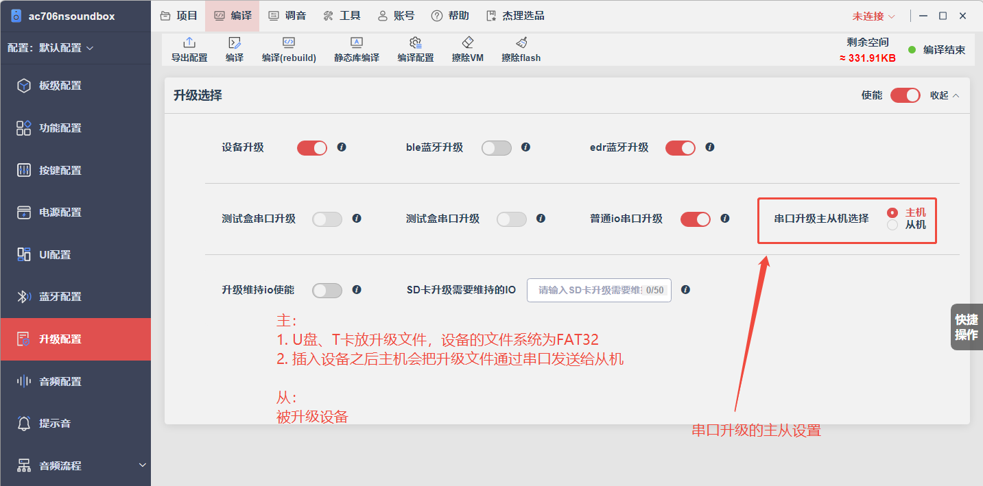Viewport: 983px width, 486px height.
Task: Turn off the 设备升级 switch
Action: (312, 148)
